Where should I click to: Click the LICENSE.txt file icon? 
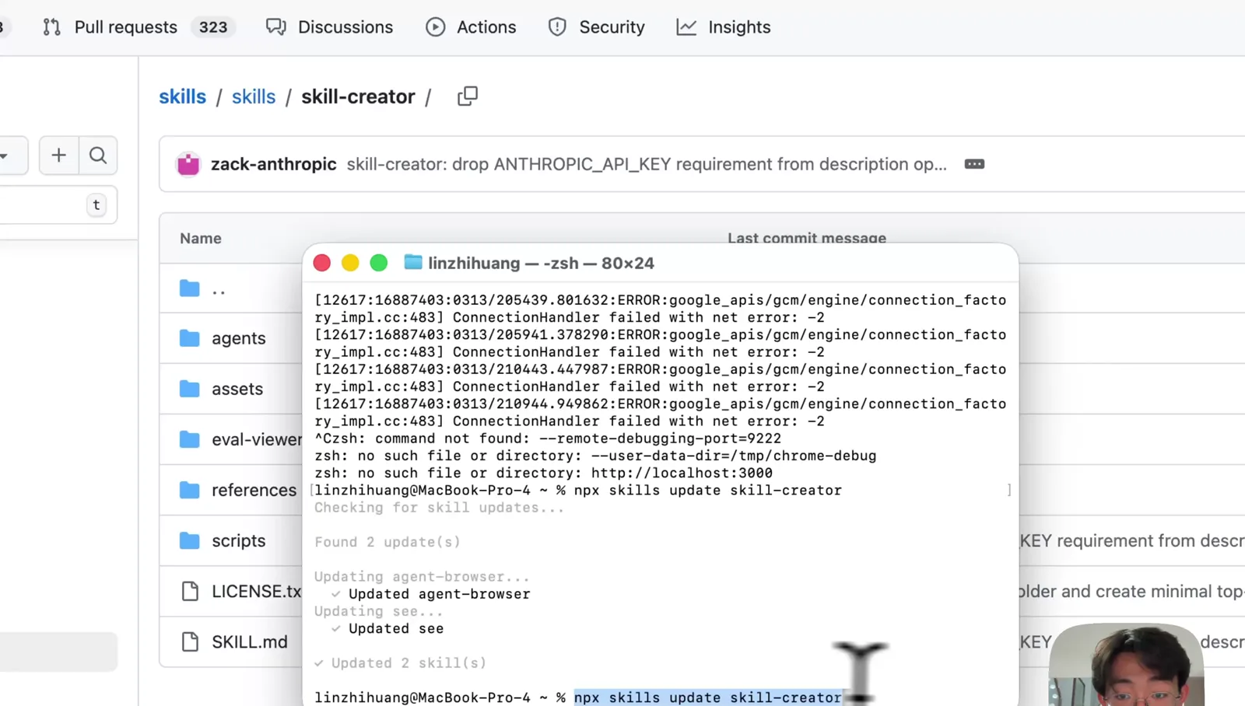click(190, 591)
